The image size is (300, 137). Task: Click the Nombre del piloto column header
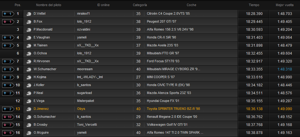coord(49,5)
